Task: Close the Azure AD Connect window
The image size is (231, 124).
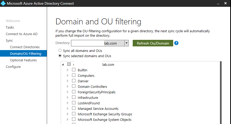Action: click(x=225, y=3)
